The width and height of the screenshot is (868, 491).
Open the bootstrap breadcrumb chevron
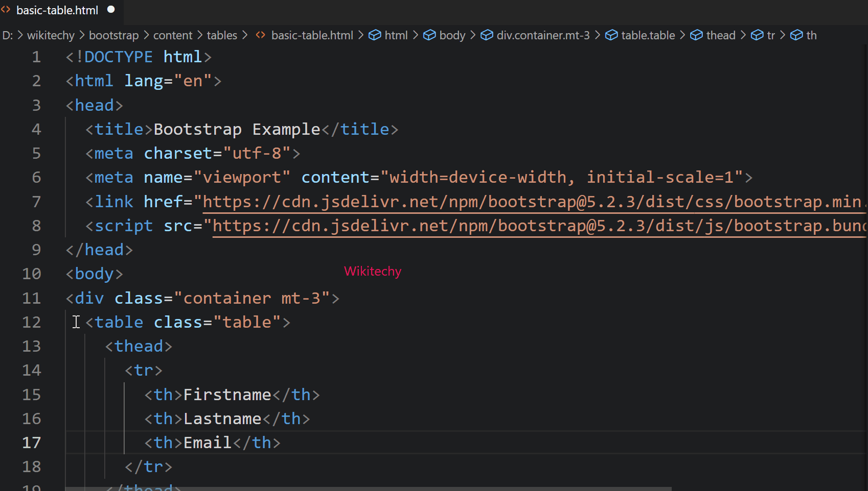click(113, 35)
